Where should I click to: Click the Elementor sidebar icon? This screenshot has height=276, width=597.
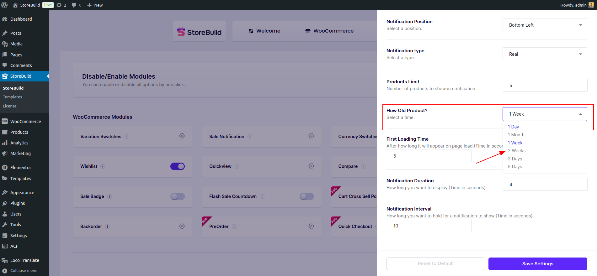click(5, 168)
